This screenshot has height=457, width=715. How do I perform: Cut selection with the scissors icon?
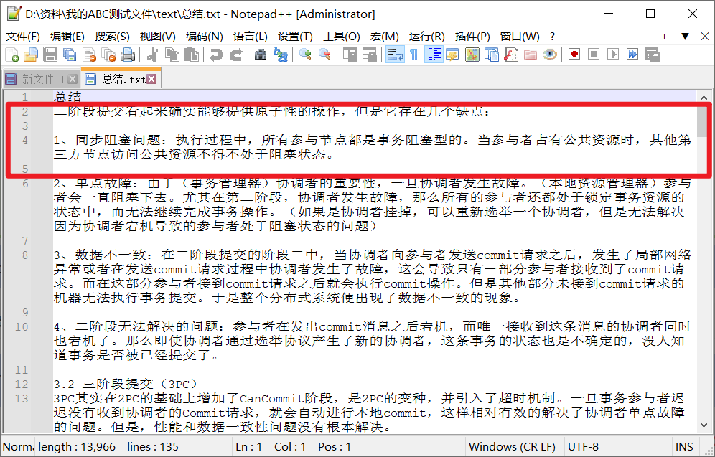[x=152, y=55]
